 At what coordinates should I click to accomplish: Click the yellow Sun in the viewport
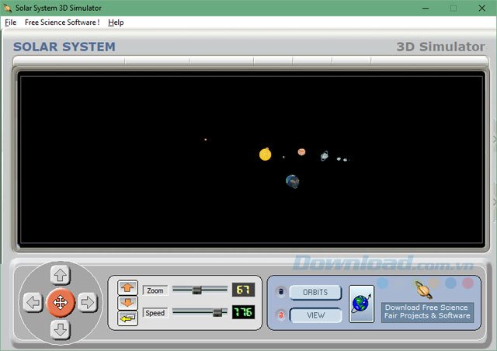(x=266, y=155)
